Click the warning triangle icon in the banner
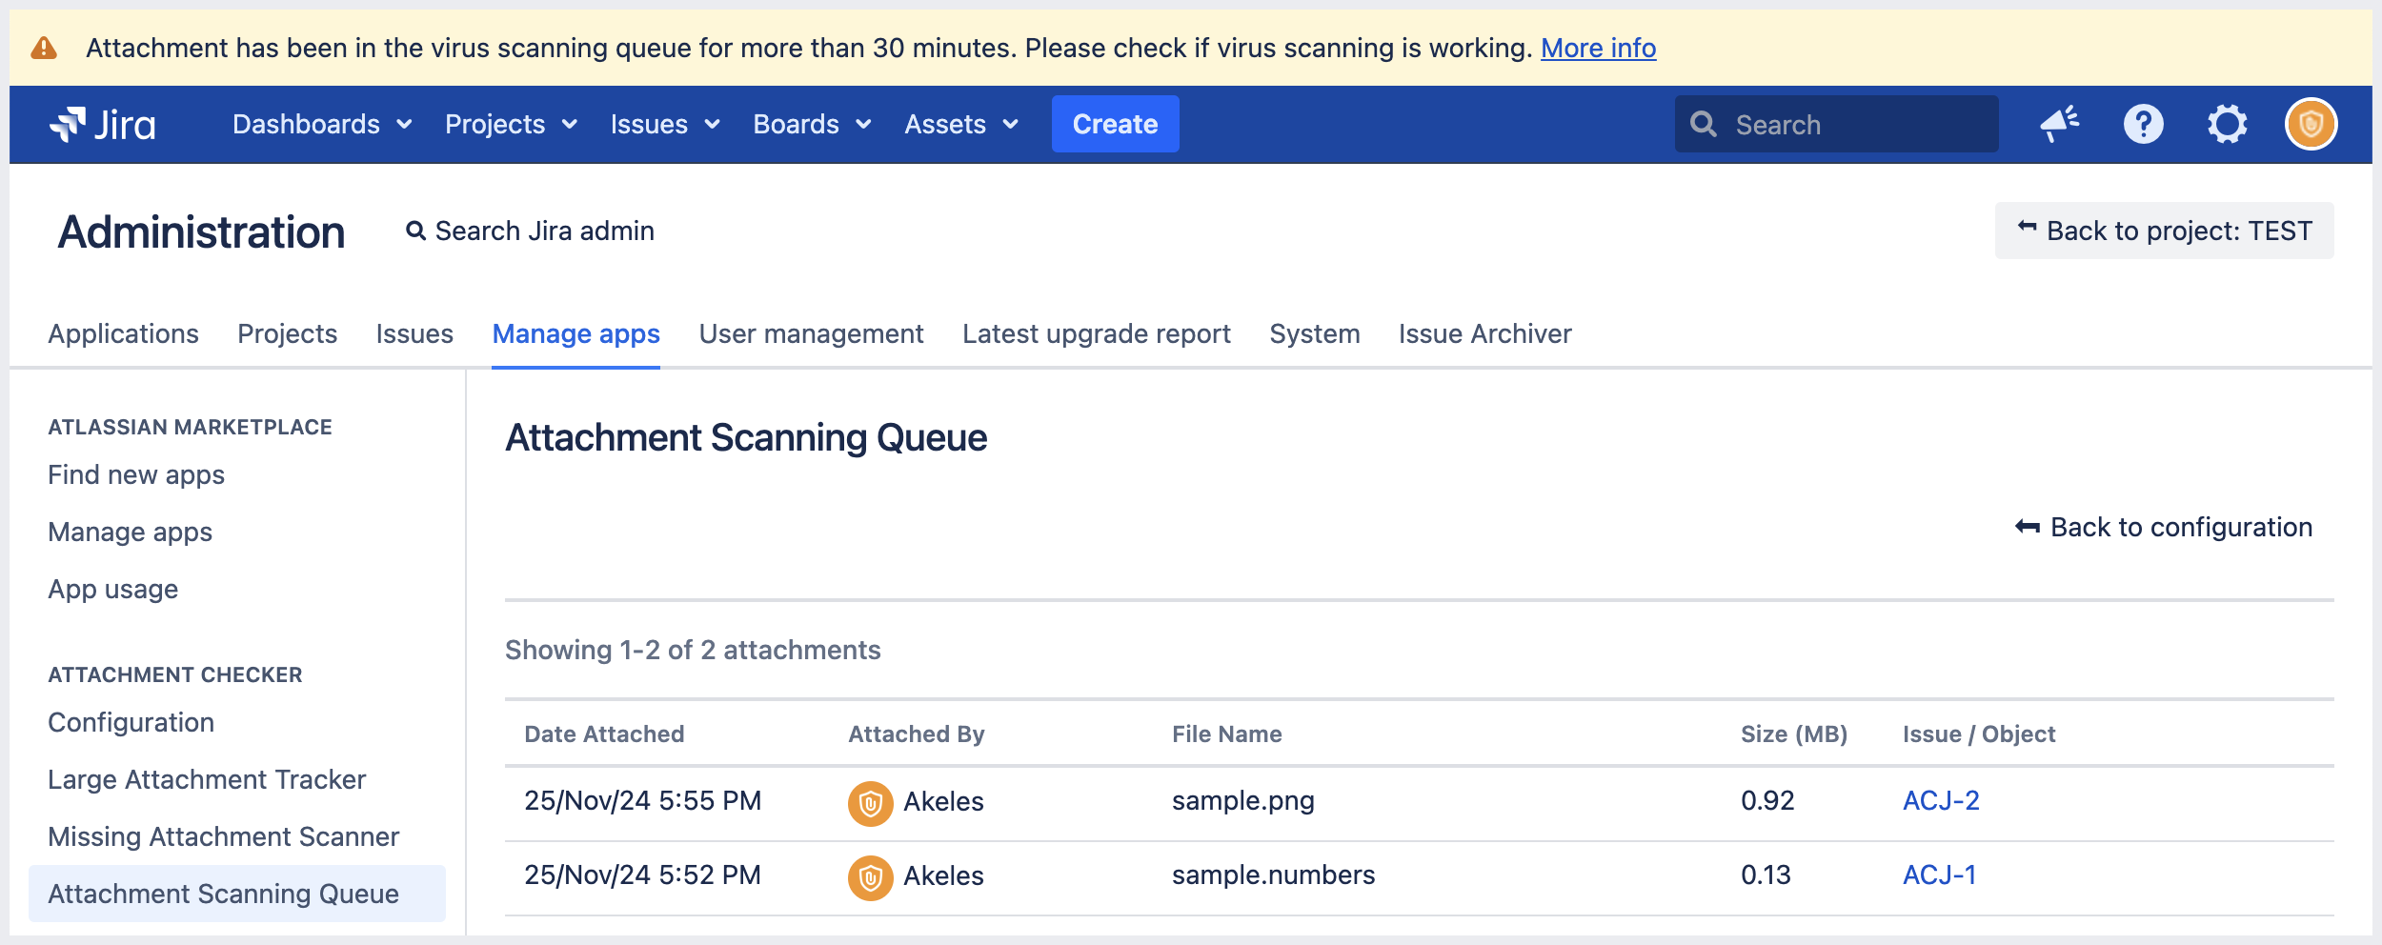Image resolution: width=2382 pixels, height=945 pixels. [x=44, y=47]
